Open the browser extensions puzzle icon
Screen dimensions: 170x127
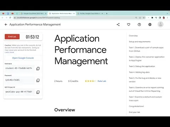[x=152, y=18]
